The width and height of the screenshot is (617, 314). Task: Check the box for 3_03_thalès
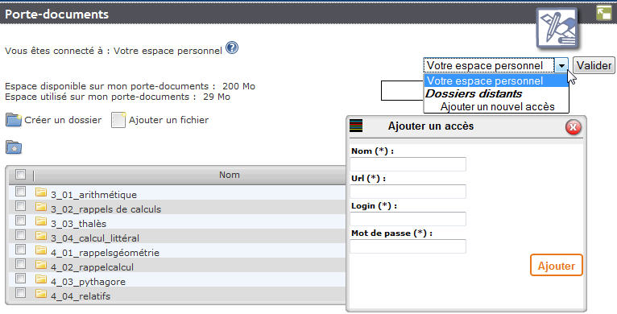(20, 221)
